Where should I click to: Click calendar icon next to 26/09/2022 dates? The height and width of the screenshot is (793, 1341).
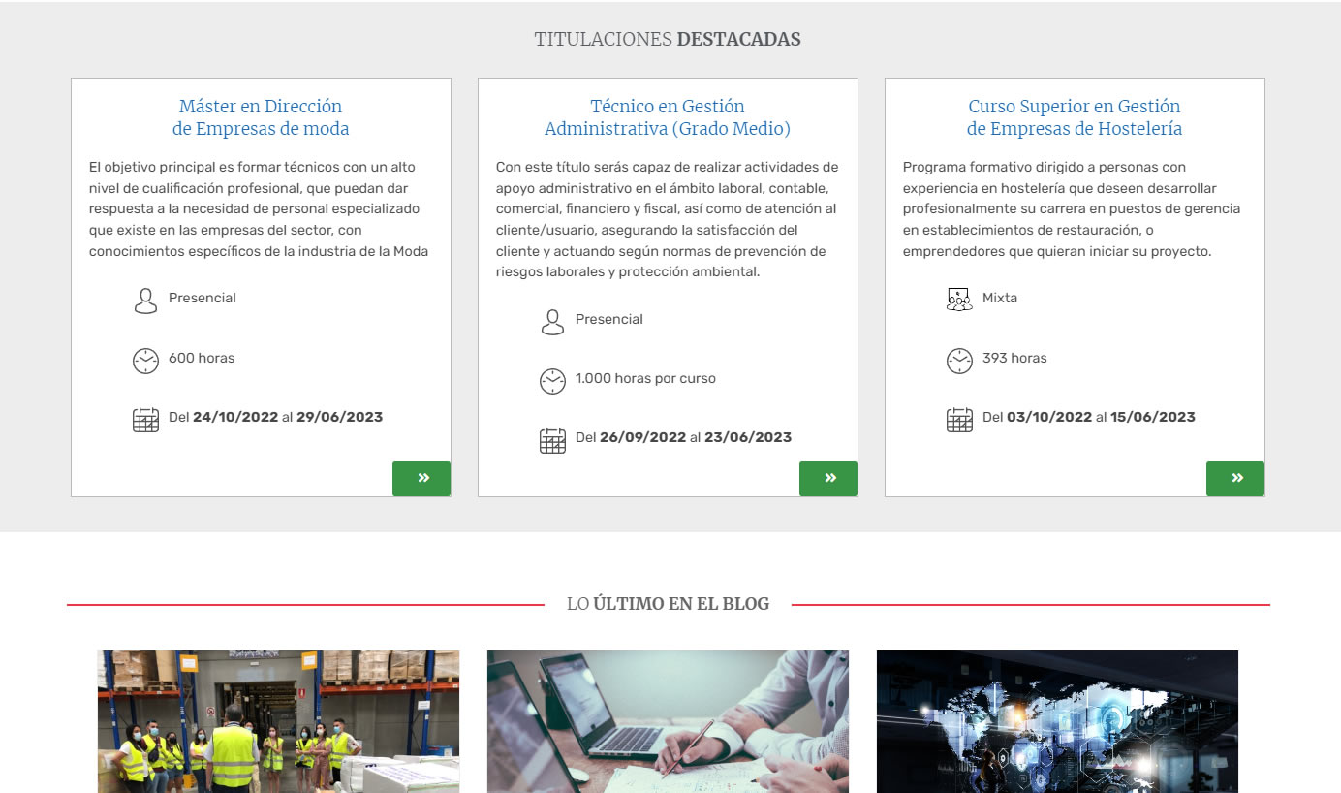coord(552,440)
